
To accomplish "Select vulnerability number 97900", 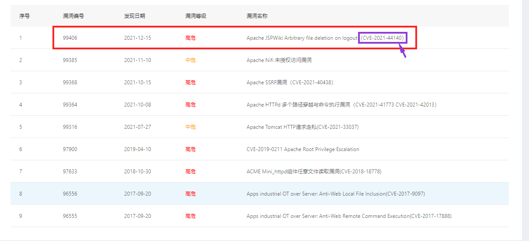I will click(x=70, y=149).
